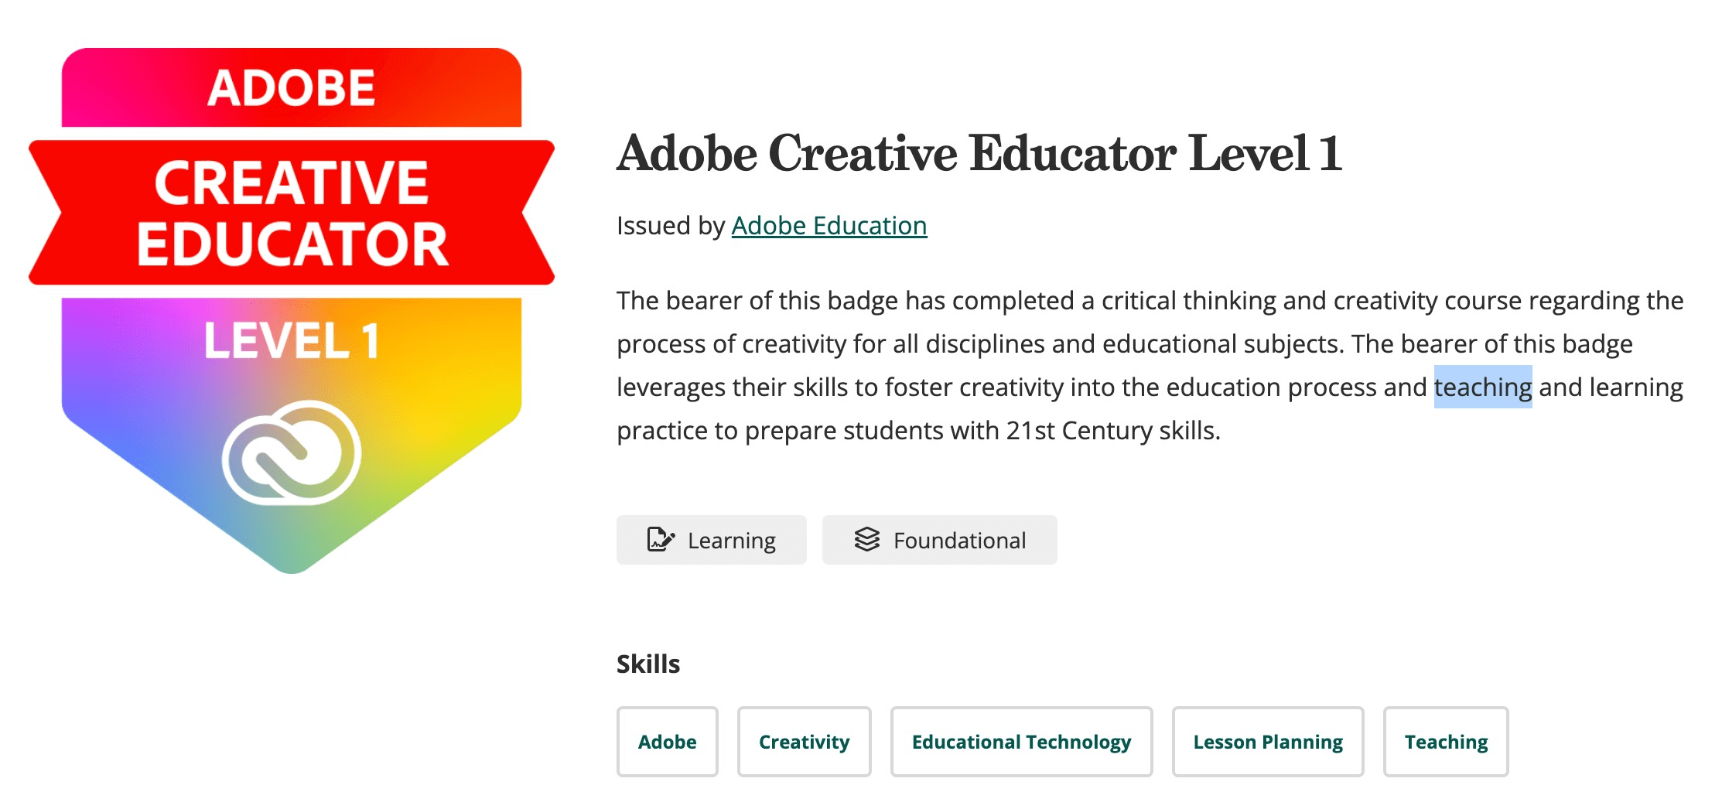Click the stacked layers icon beside Foundational
Screen dimensions: 1722x809
pyautogui.click(x=866, y=539)
